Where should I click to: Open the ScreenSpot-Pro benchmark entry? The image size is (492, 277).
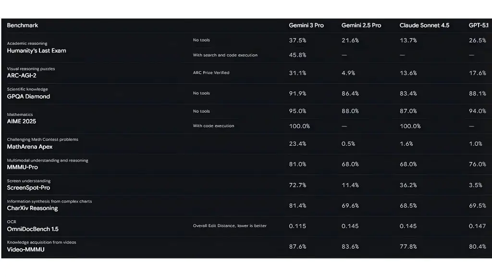click(28, 188)
